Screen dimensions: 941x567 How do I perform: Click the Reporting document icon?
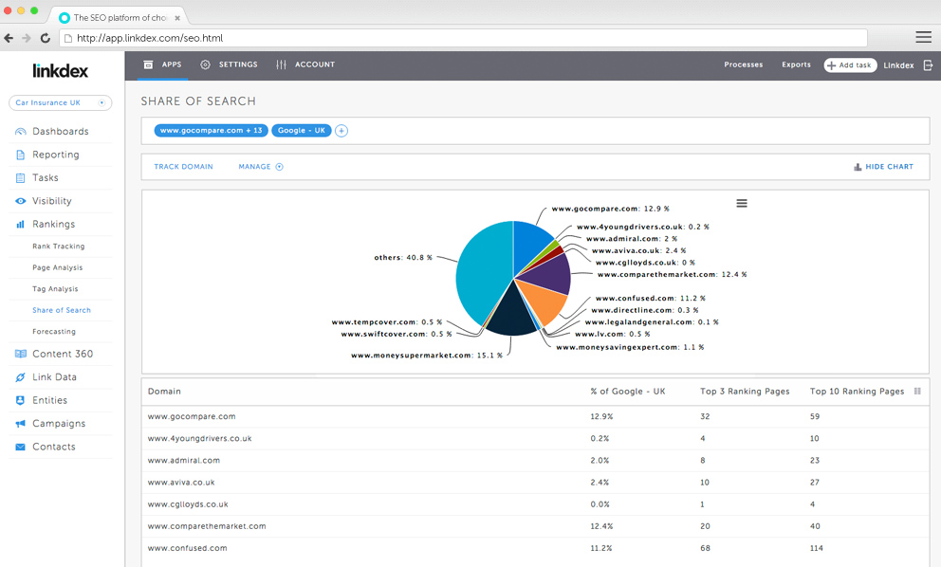[x=21, y=155]
